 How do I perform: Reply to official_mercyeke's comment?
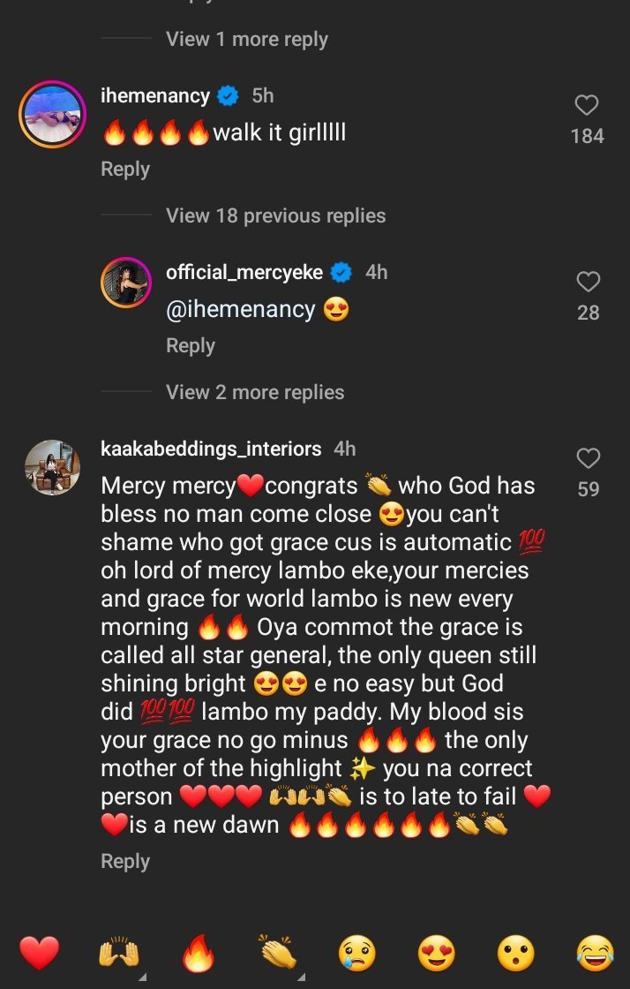pyautogui.click(x=191, y=345)
